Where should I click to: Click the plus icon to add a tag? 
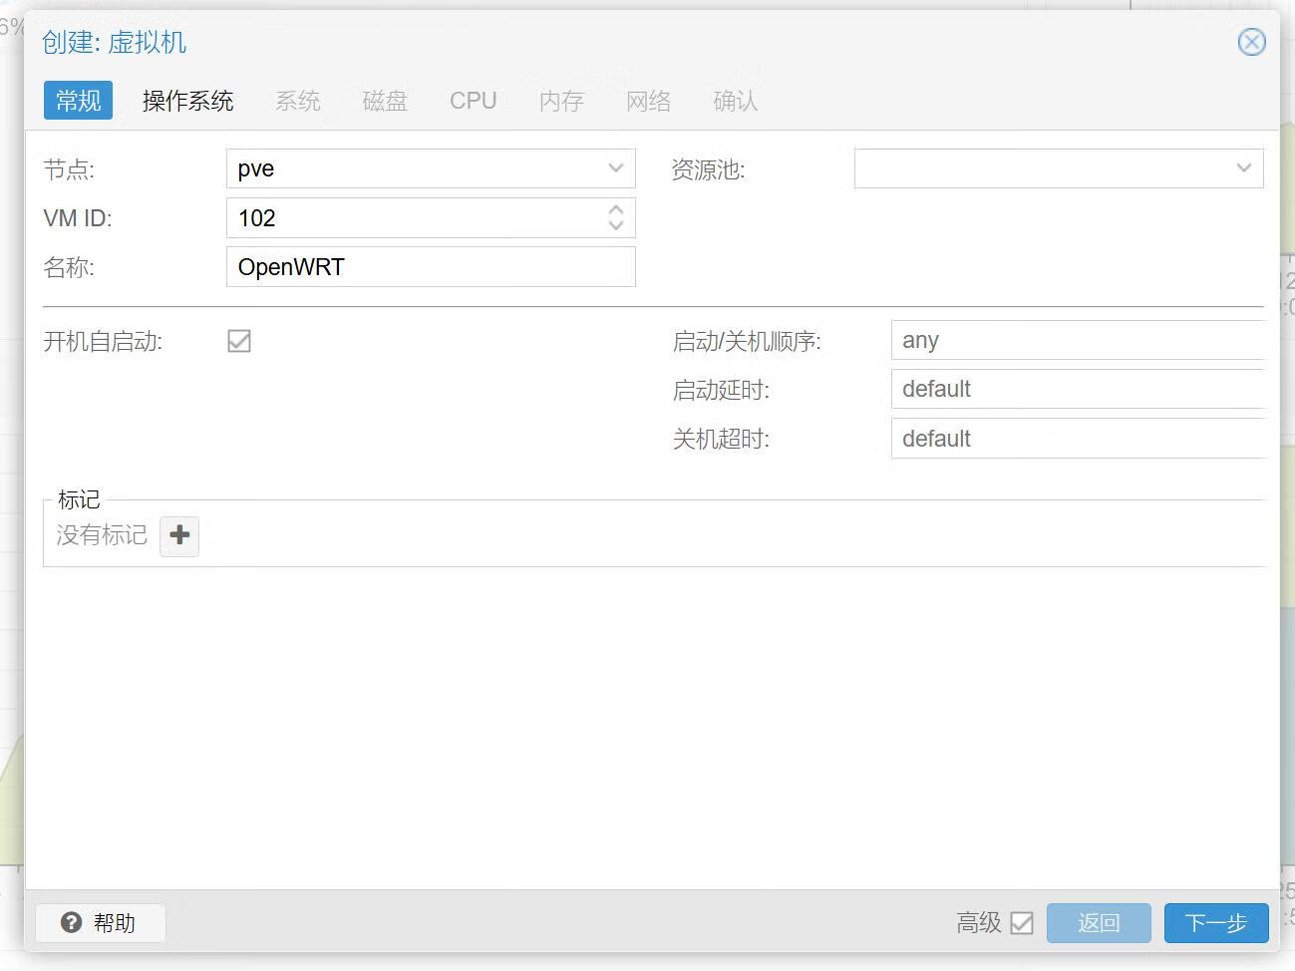179,535
